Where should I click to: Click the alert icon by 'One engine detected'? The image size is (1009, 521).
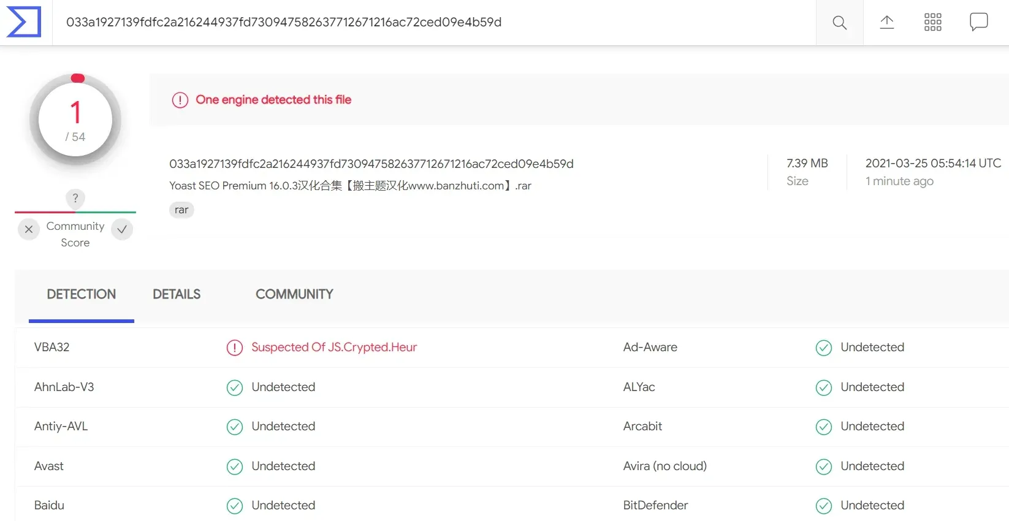point(180,100)
